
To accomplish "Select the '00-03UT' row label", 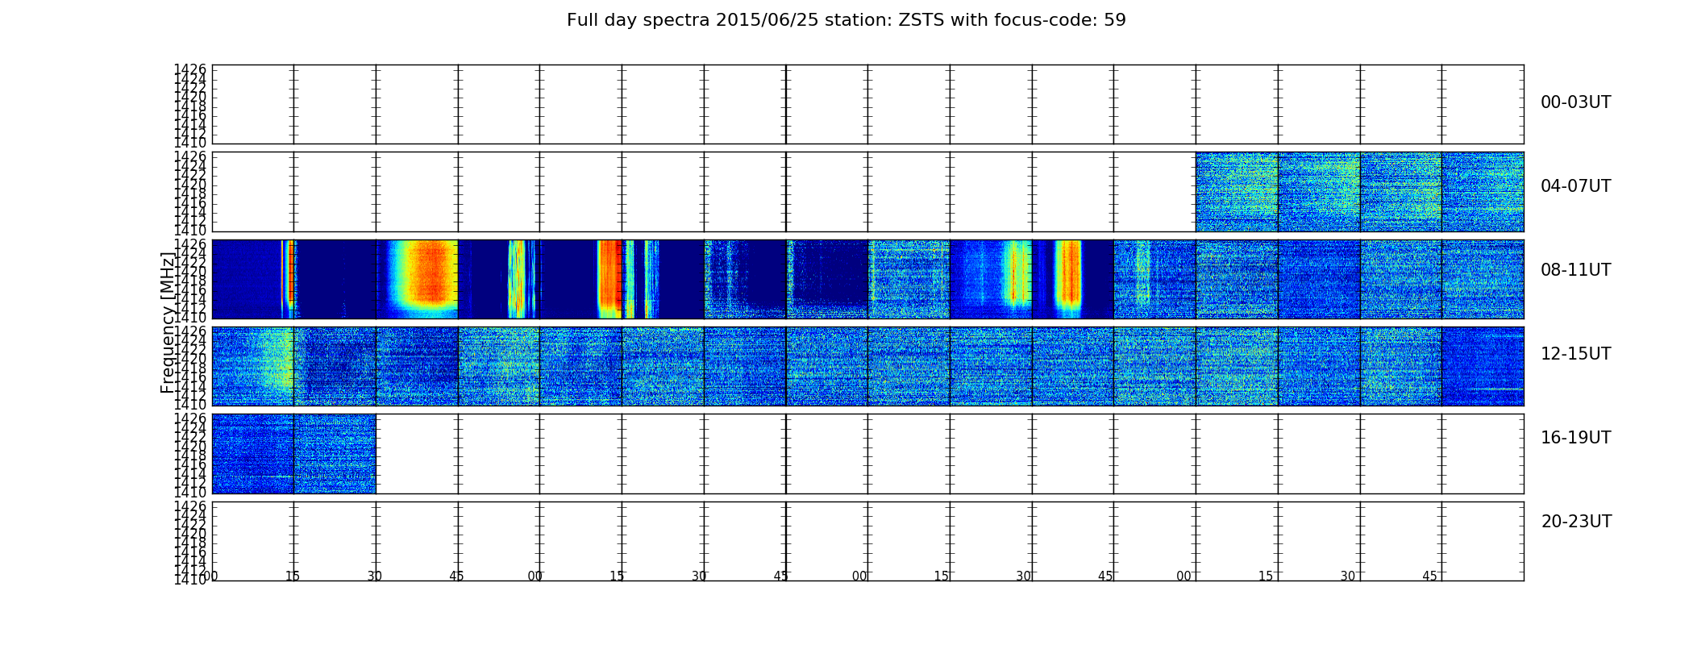I will click(1575, 102).
